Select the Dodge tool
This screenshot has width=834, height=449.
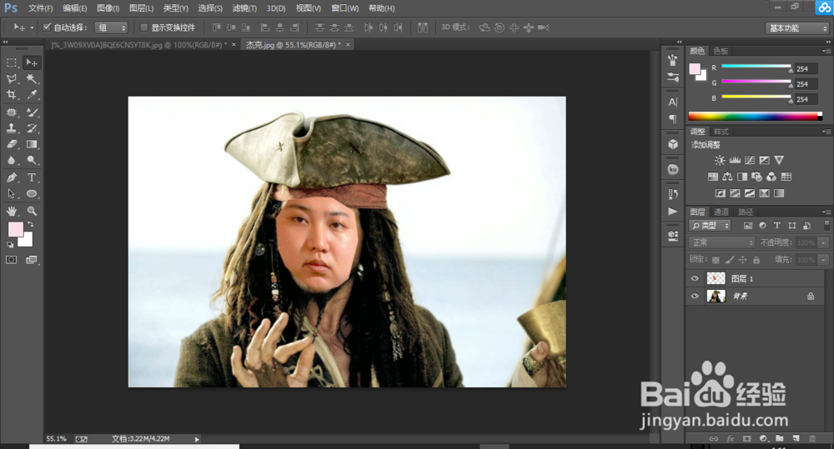32,160
